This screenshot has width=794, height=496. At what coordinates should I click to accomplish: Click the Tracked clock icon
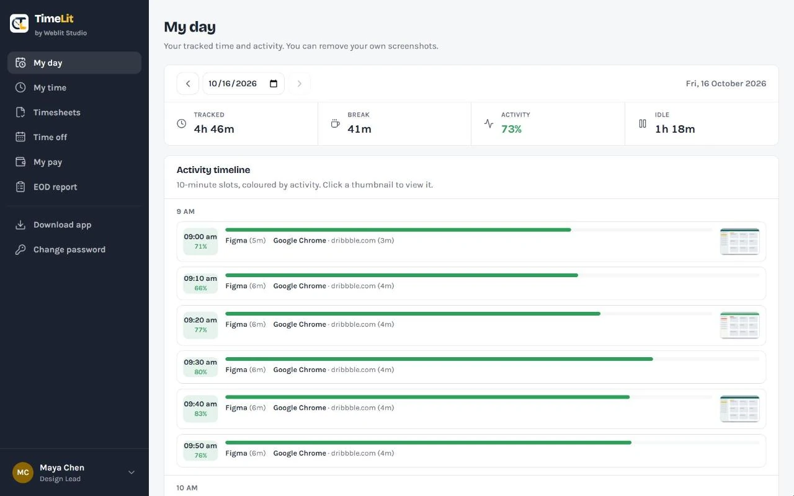[x=182, y=123]
